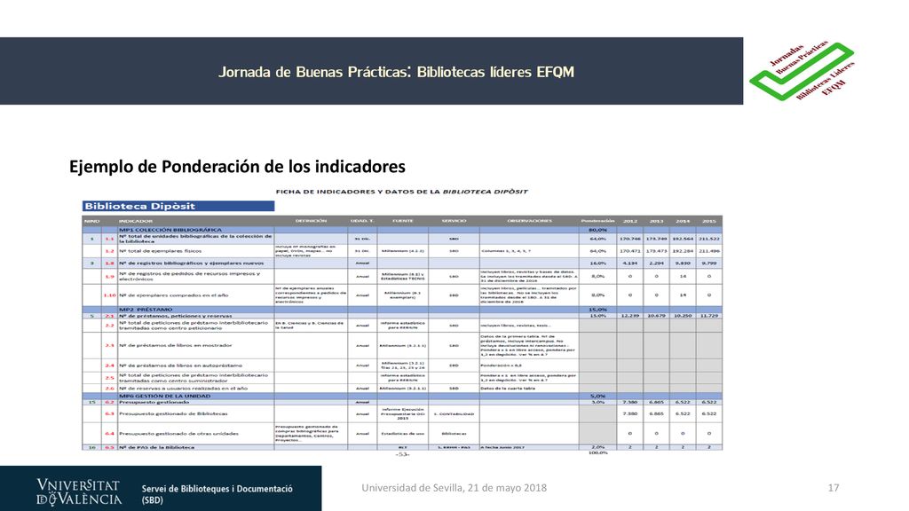Select the 'MP6 GESTIÓN DE LA UNIDAD' section row

402,396
